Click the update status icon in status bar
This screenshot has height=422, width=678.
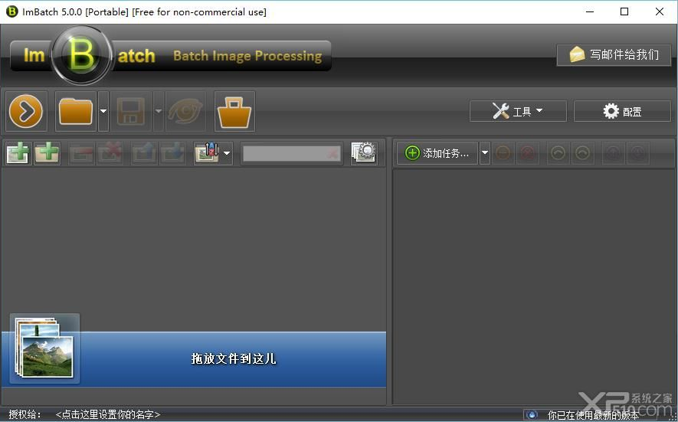point(532,415)
